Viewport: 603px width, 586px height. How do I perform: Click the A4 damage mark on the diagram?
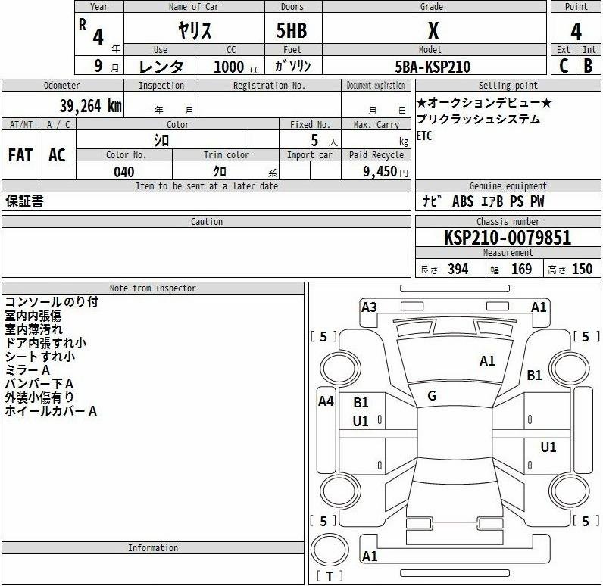pyautogui.click(x=326, y=401)
